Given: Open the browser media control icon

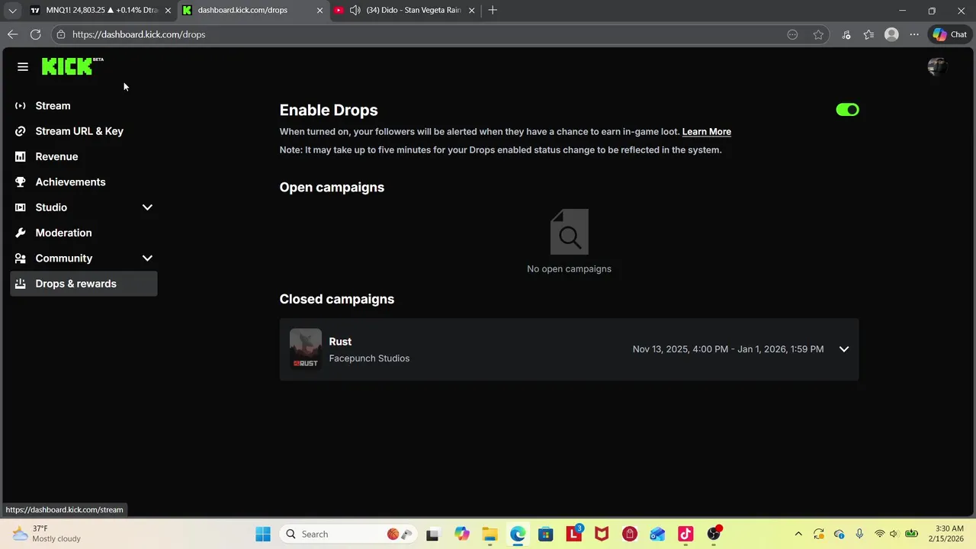Looking at the screenshot, I should click(846, 34).
